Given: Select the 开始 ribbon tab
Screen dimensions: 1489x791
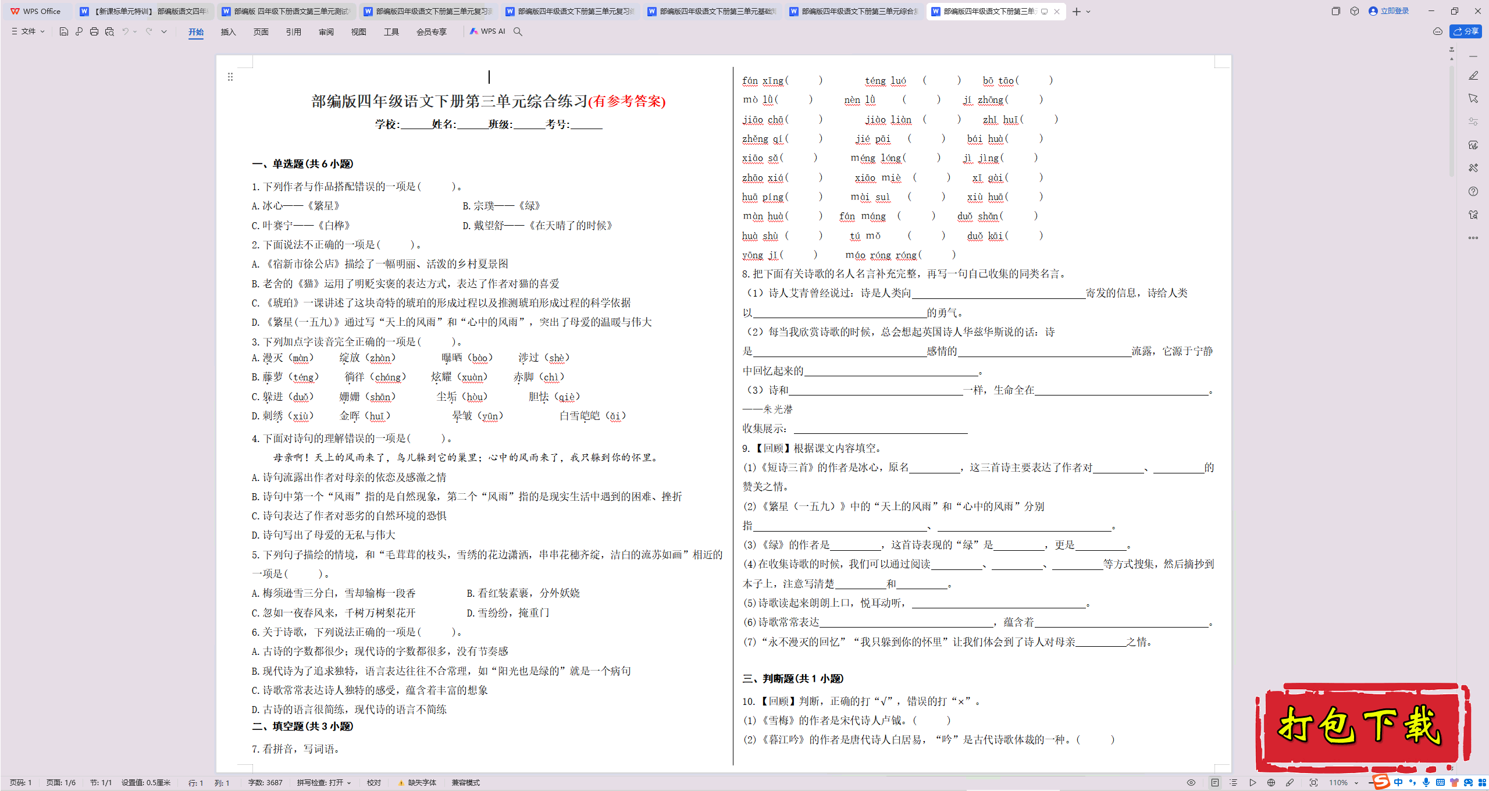Looking at the screenshot, I should (196, 31).
